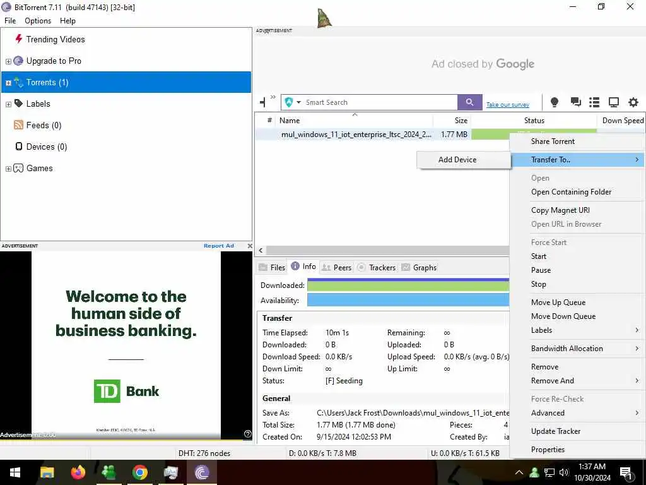Open the notification center icon
This screenshot has width=646, height=485.
[x=626, y=473]
